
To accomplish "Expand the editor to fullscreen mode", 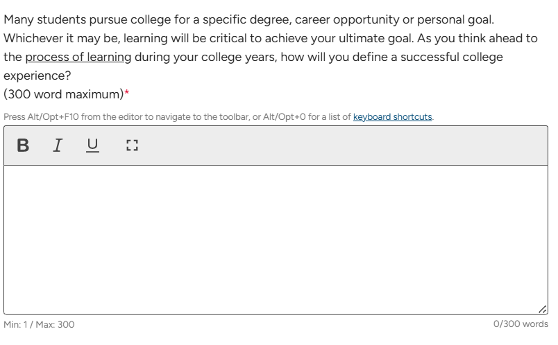I will pos(133,145).
